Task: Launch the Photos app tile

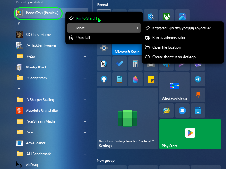Action: pyautogui.click(x=182, y=17)
